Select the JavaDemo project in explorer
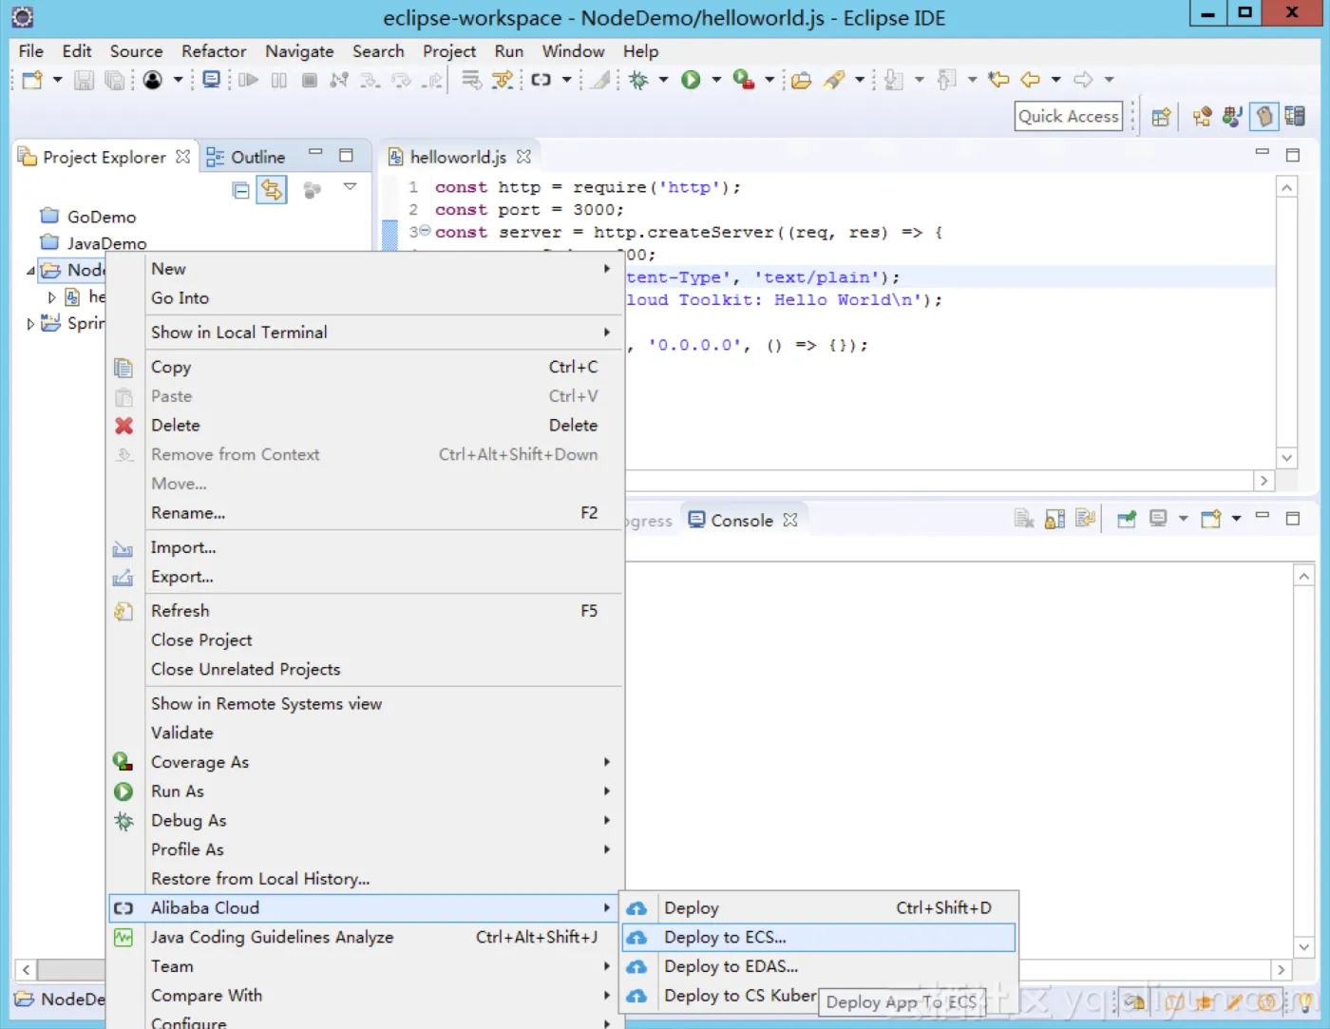 [94, 243]
